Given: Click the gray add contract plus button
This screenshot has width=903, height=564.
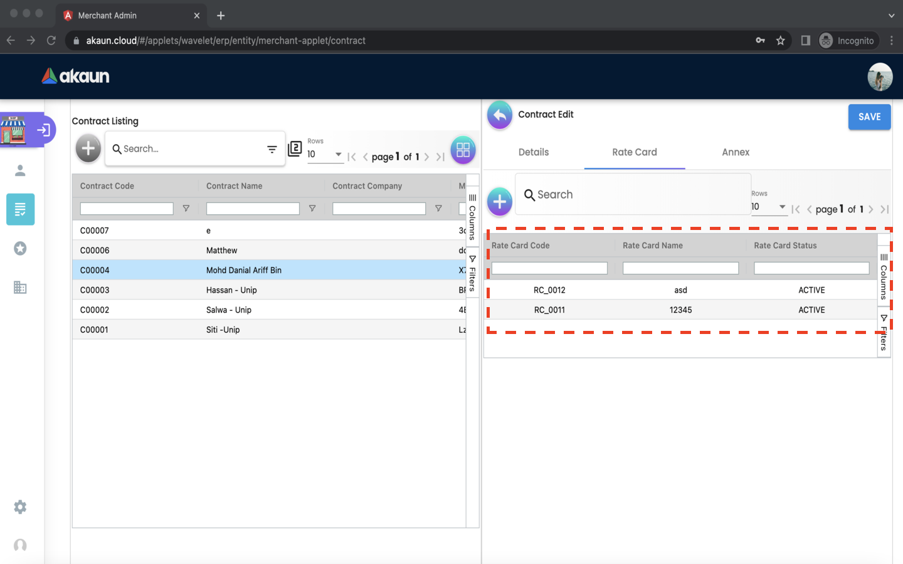Looking at the screenshot, I should click(x=88, y=149).
